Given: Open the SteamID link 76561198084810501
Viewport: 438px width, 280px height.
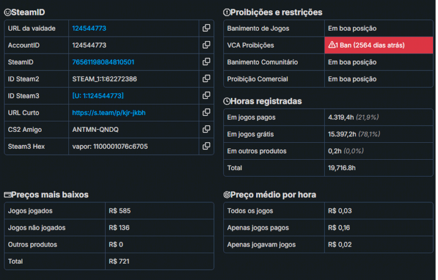Looking at the screenshot, I should tap(103, 62).
